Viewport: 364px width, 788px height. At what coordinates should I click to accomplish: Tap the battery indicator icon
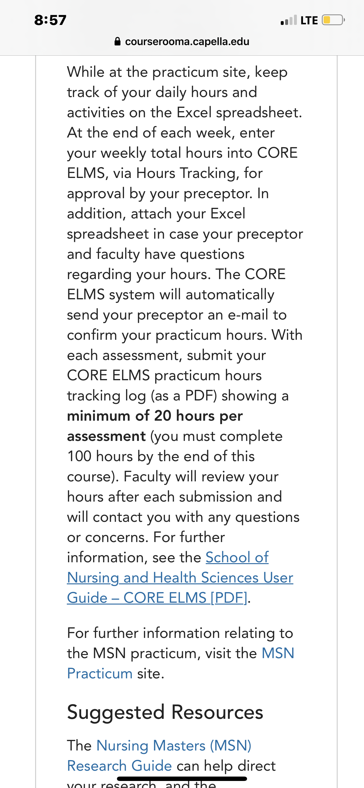click(x=333, y=20)
